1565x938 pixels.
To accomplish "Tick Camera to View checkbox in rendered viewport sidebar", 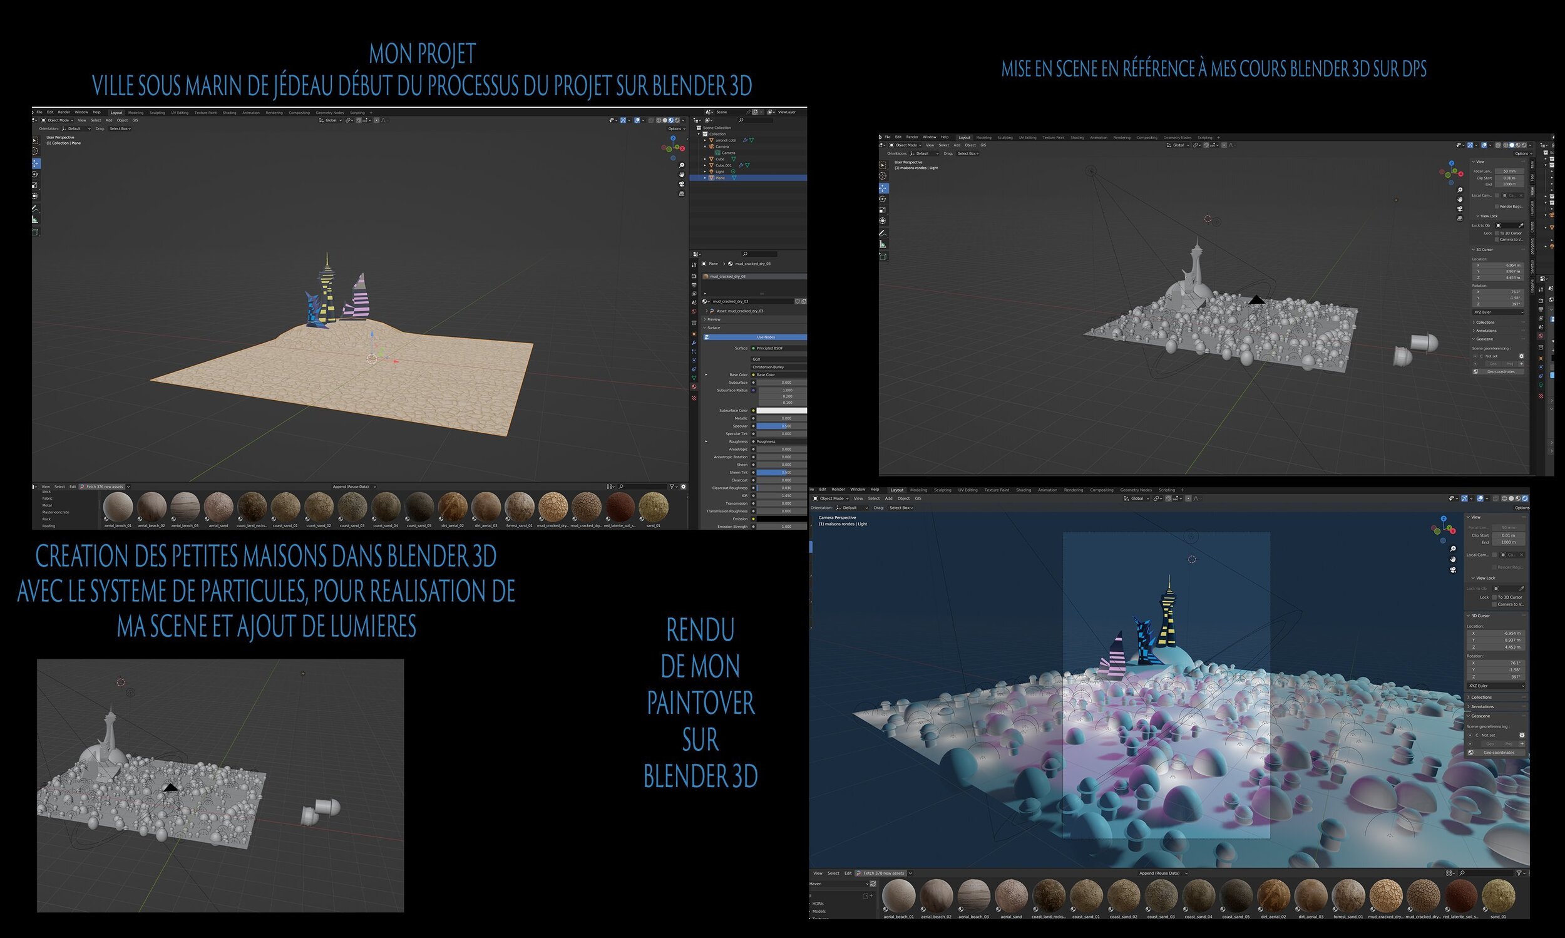I will pos(1495,604).
